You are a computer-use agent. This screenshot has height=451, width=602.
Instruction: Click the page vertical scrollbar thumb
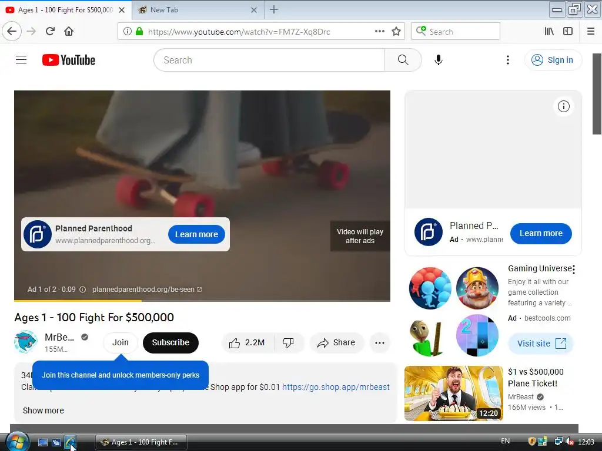(597, 94)
